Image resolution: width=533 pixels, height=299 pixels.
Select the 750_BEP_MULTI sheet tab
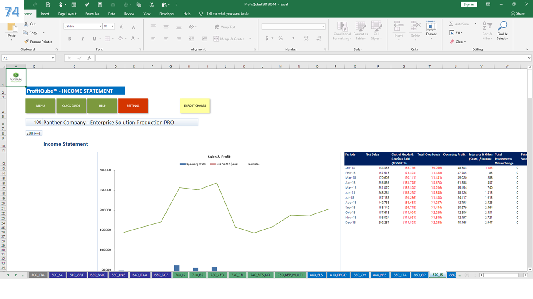(x=290, y=275)
